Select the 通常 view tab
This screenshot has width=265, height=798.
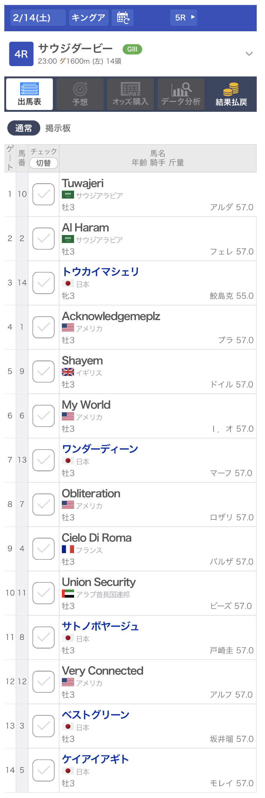tap(24, 128)
